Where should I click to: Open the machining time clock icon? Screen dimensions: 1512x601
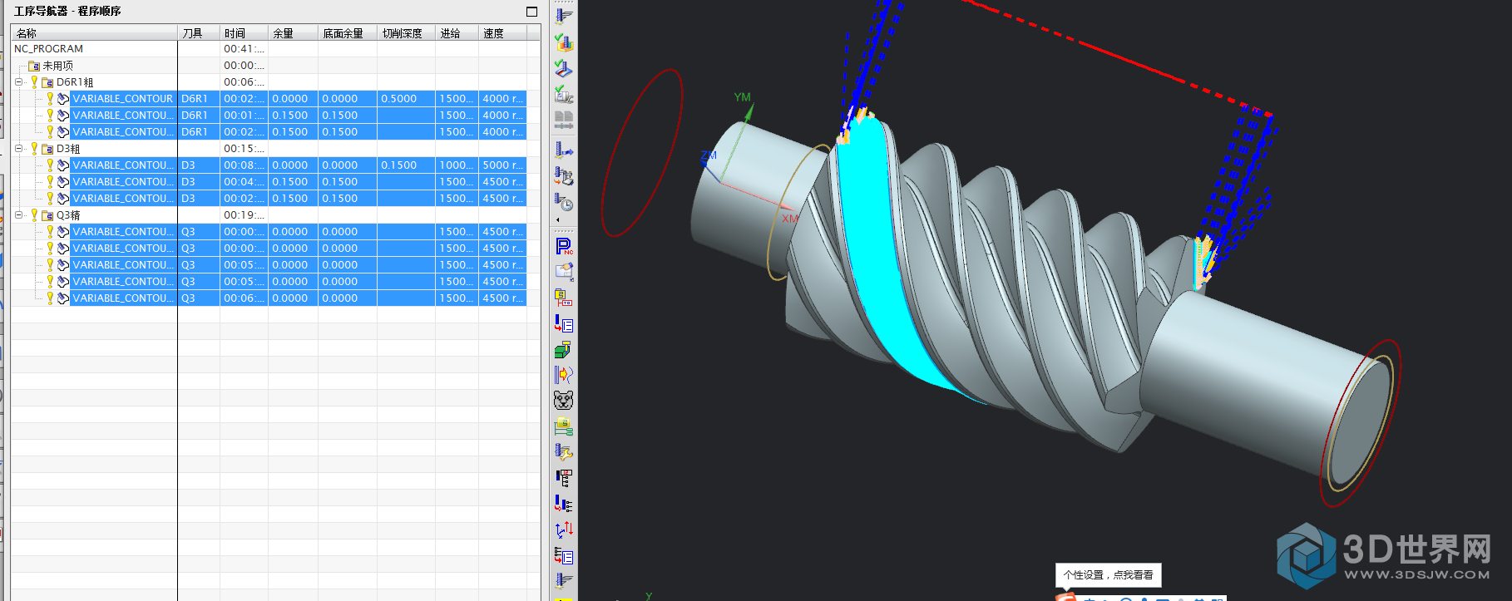(564, 202)
